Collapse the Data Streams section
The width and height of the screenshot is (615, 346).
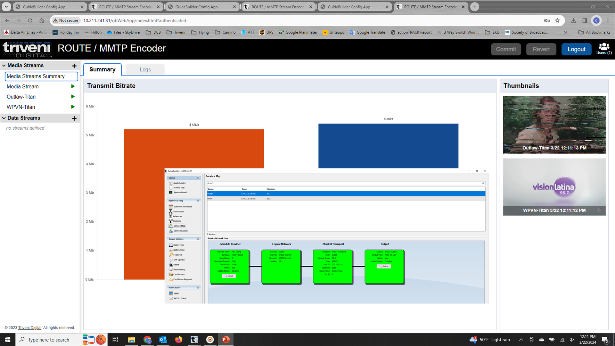(4, 118)
